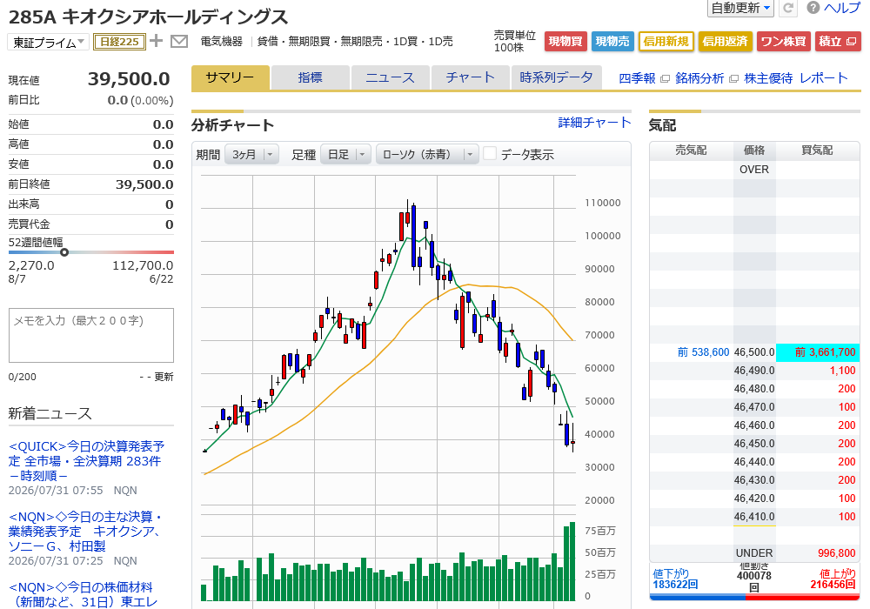Open the 詳細チャート link
The image size is (870, 609).
click(594, 123)
